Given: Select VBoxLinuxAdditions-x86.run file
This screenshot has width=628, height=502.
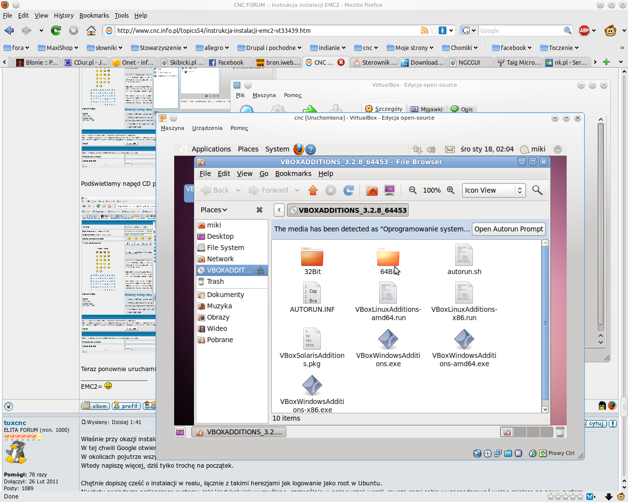Looking at the screenshot, I should pyautogui.click(x=464, y=302).
